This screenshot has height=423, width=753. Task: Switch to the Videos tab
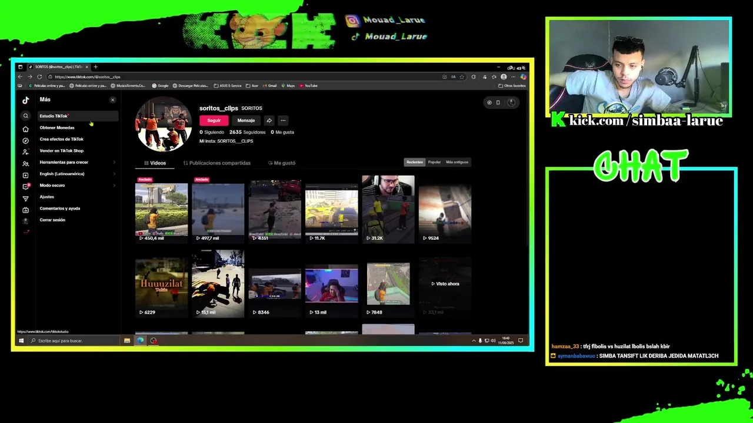point(155,163)
